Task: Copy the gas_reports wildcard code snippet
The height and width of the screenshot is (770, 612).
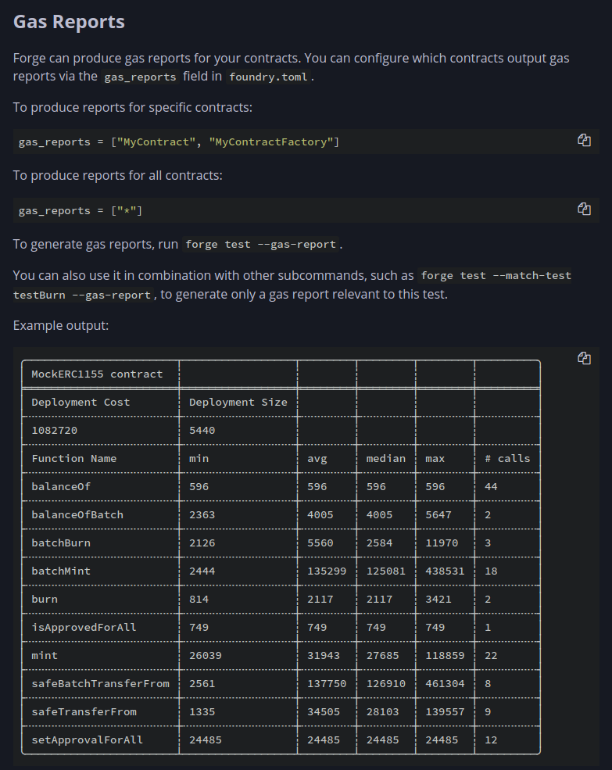Action: [584, 210]
